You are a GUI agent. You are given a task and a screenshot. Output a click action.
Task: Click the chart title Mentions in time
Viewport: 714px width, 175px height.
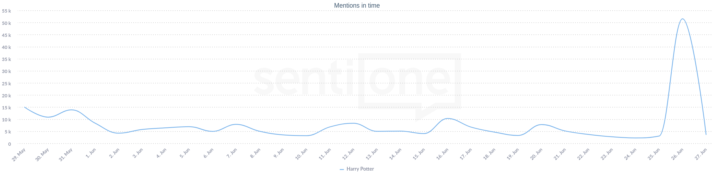(357, 5)
